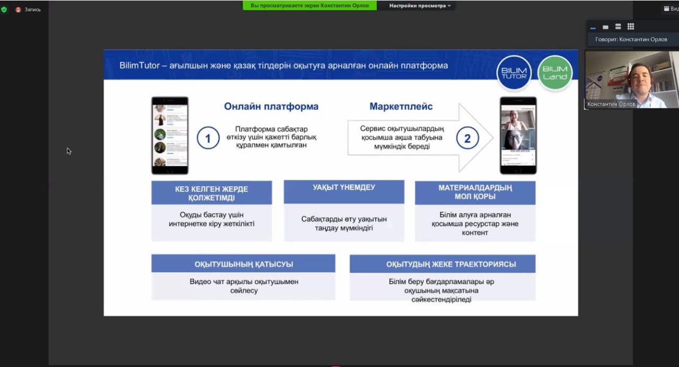Select the stacked two-row video view icon
The image size is (679, 367).
[x=618, y=27]
